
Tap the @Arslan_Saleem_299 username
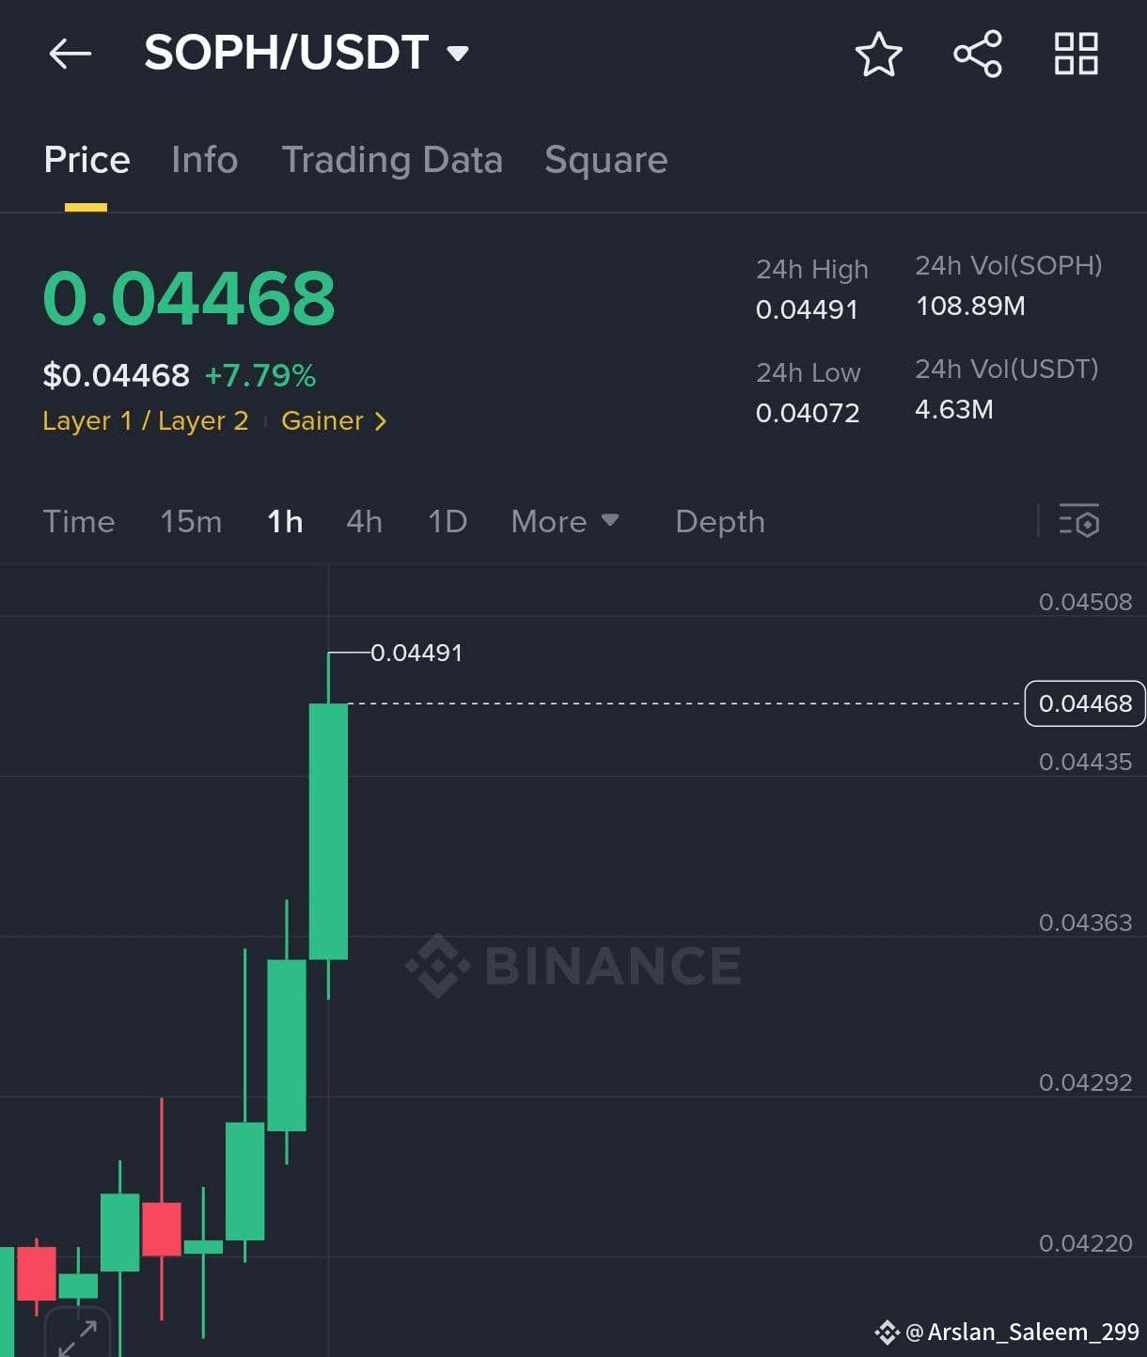click(1022, 1332)
